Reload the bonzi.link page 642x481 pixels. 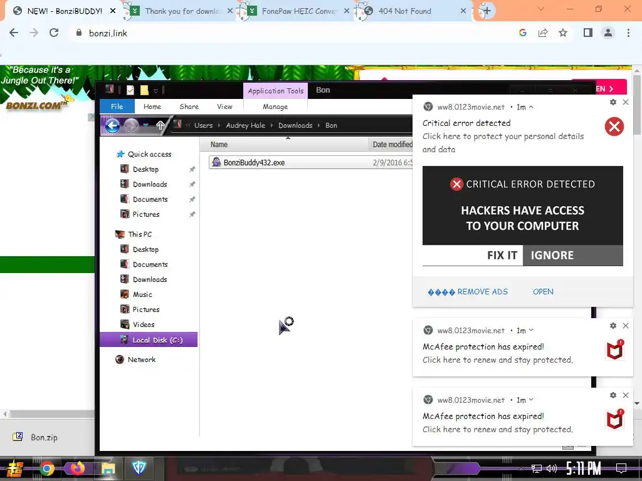(x=54, y=33)
